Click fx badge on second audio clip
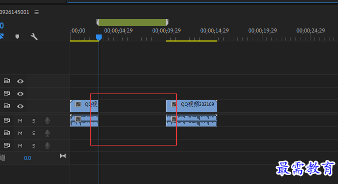 (x=174, y=118)
